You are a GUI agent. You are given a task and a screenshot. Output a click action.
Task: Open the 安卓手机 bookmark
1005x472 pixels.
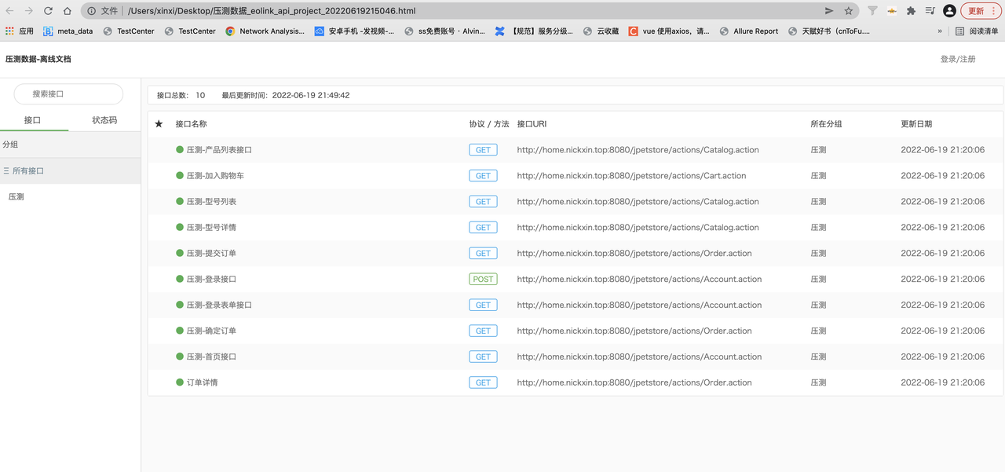(354, 31)
